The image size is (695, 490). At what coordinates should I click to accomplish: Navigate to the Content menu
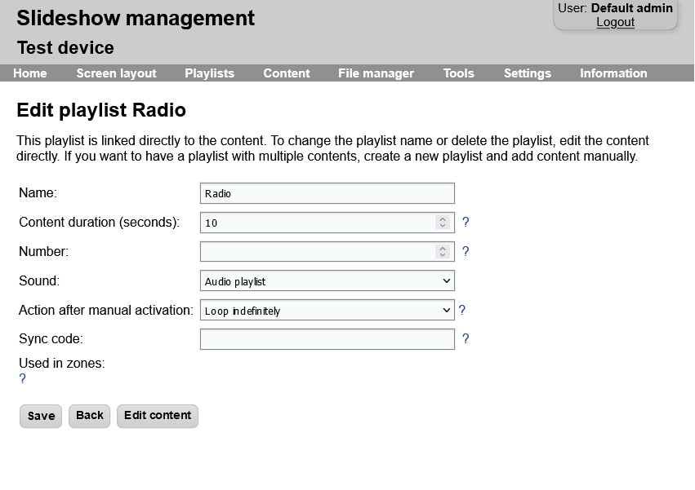pyautogui.click(x=286, y=73)
